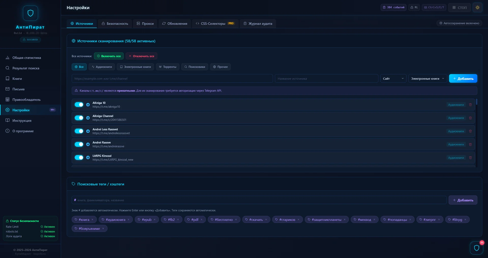Delete the AKniga 10 source
Screen dimensions: 488x258
click(x=470, y=105)
